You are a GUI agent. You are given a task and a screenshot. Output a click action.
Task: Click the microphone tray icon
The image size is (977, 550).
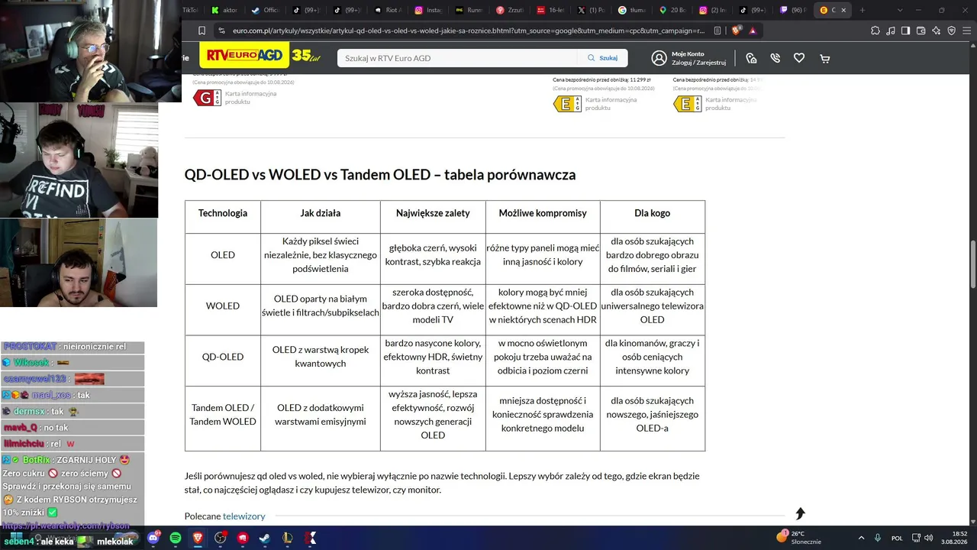[879, 538]
